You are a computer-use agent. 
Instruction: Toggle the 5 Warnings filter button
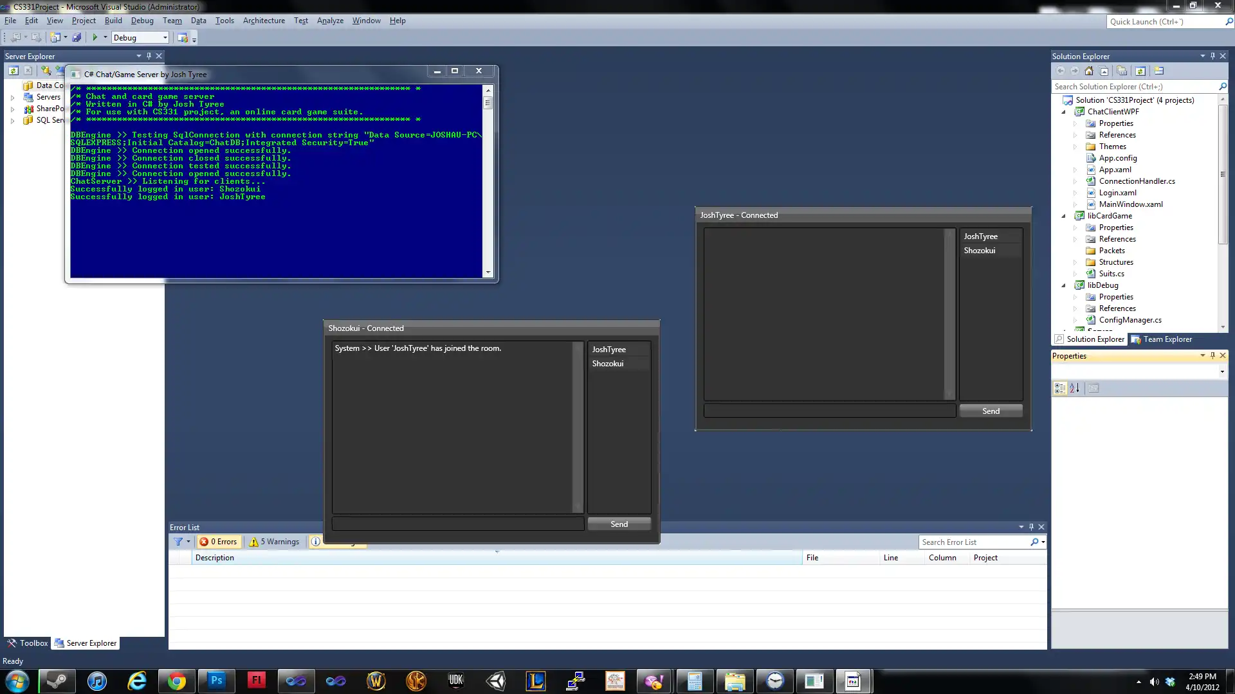[x=275, y=542]
